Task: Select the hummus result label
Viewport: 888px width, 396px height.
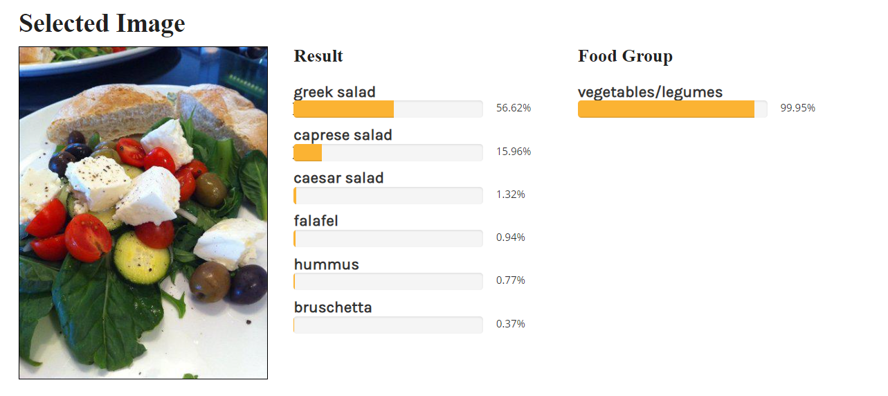Action: click(326, 264)
